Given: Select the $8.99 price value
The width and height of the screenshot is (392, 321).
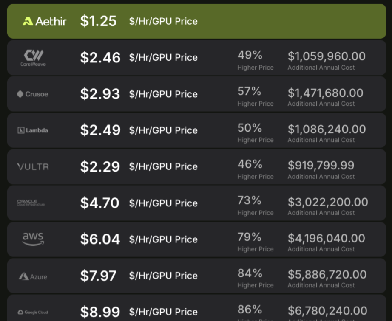Looking at the screenshot, I should pyautogui.click(x=100, y=312).
